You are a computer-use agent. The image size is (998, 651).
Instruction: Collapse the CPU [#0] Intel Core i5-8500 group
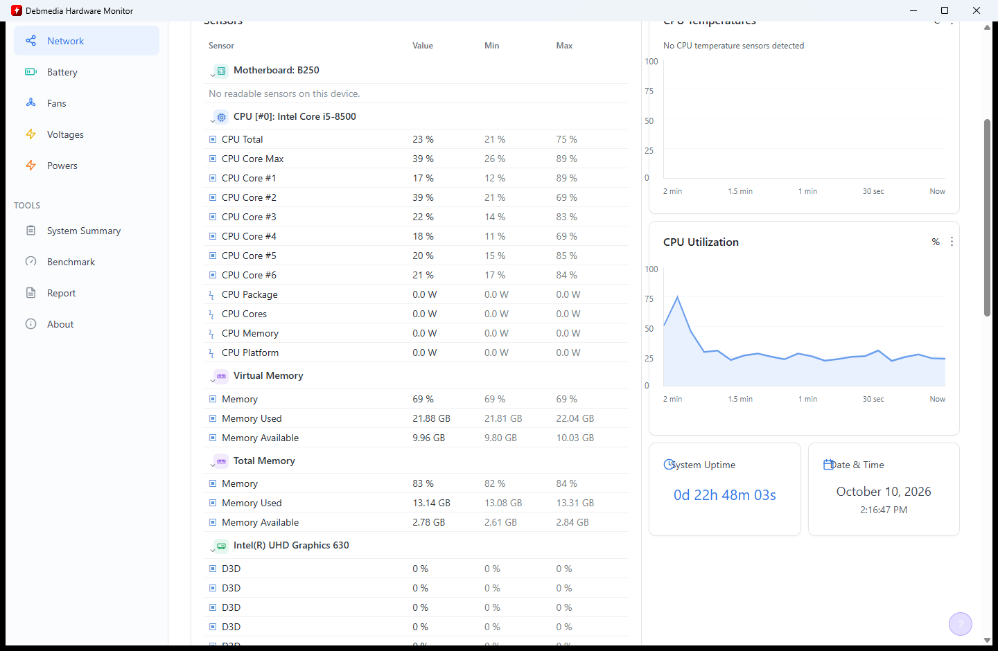212,121
